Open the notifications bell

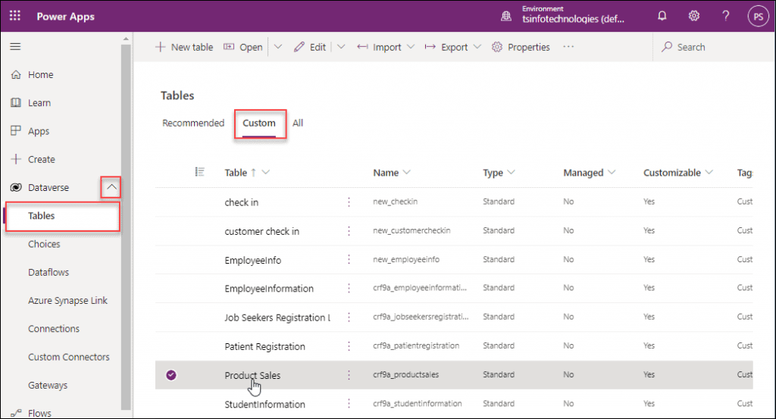pos(662,16)
